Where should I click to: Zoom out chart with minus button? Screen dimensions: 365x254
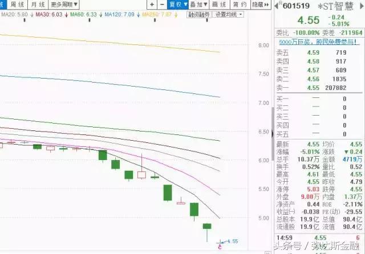pyautogui.click(x=162, y=5)
